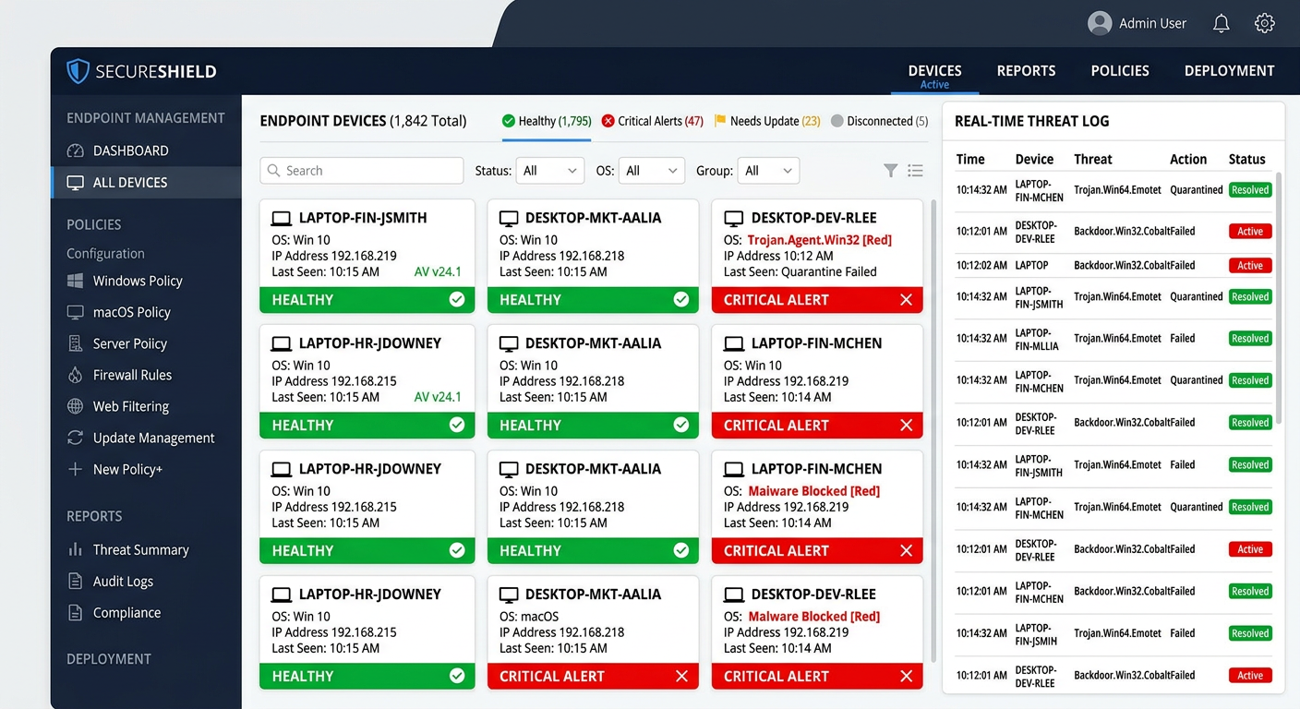1300x709 pixels.
Task: Click "AV v24.1" on the LAPTOP-FIN-JSMITH card
Action: (438, 271)
